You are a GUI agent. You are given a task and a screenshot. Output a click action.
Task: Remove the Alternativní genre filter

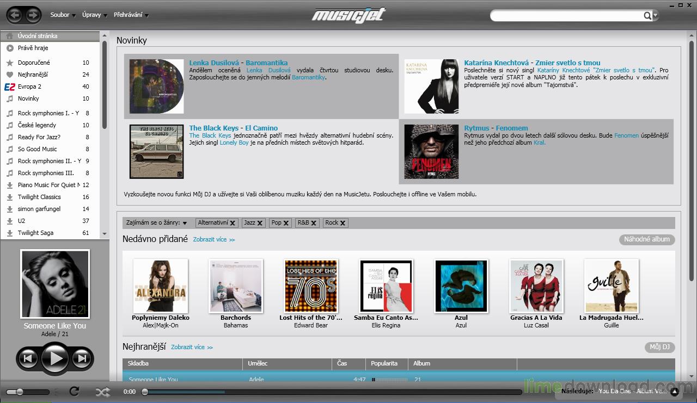tap(233, 223)
